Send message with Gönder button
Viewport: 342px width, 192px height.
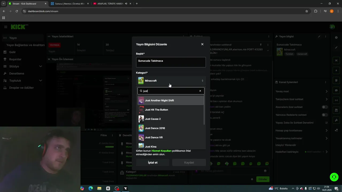263,179
